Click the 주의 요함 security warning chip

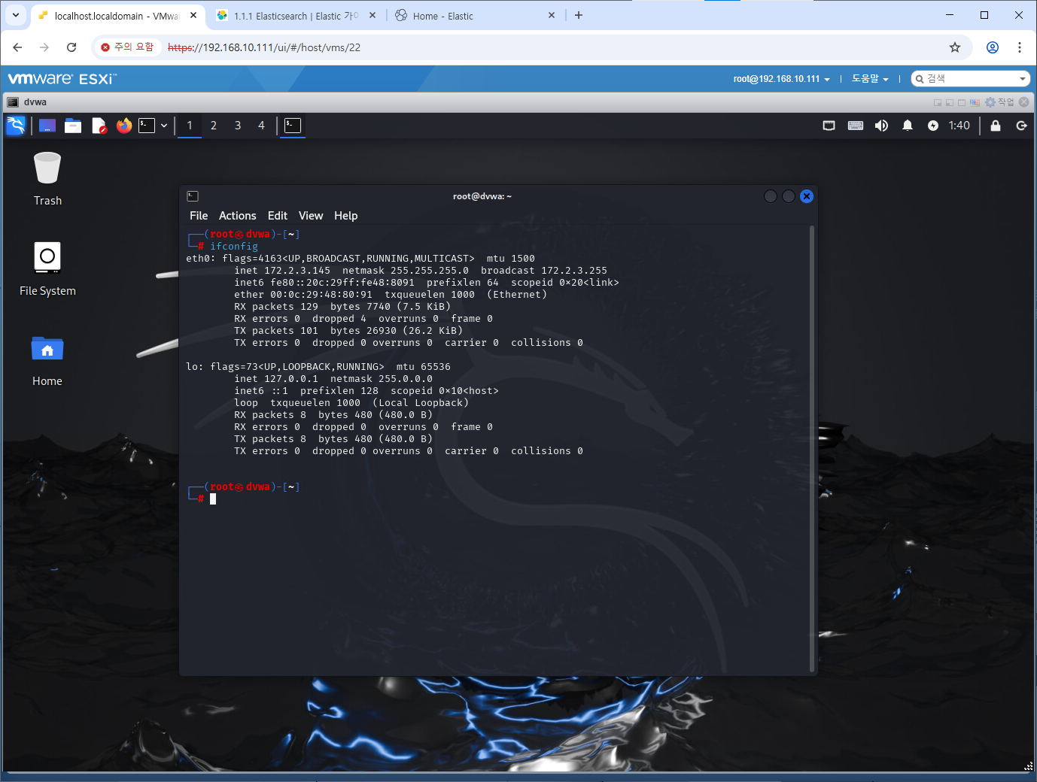pyautogui.click(x=127, y=47)
